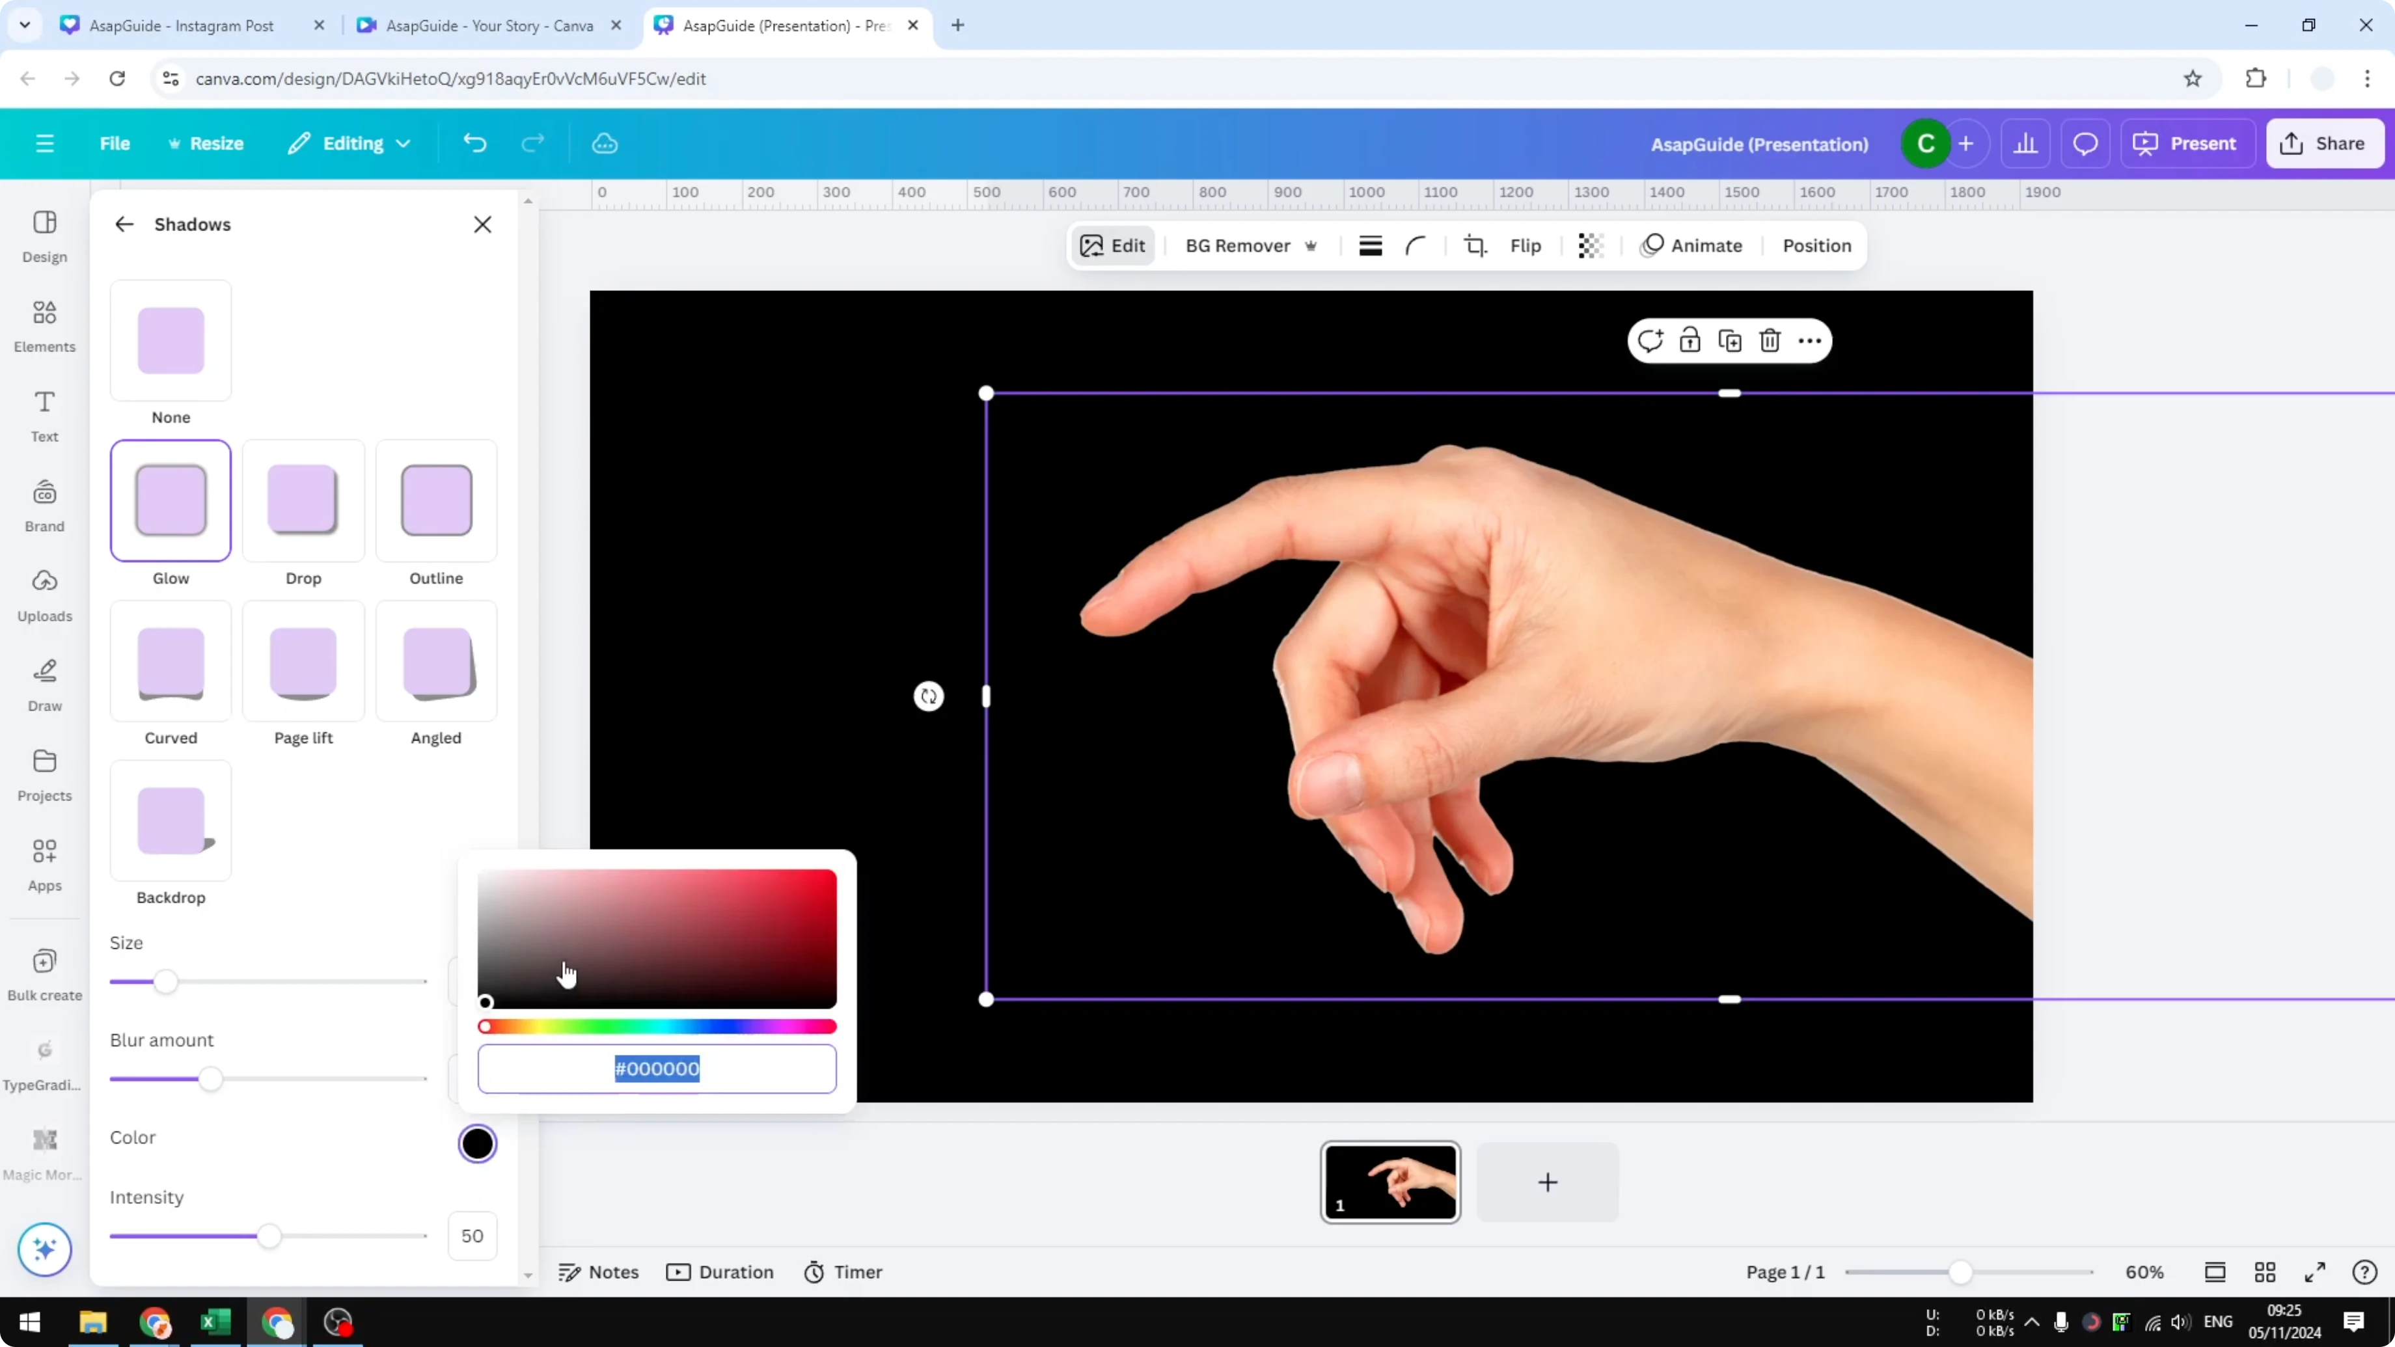Lock the selected hand image
The height and width of the screenshot is (1347, 2395).
pos(1690,340)
